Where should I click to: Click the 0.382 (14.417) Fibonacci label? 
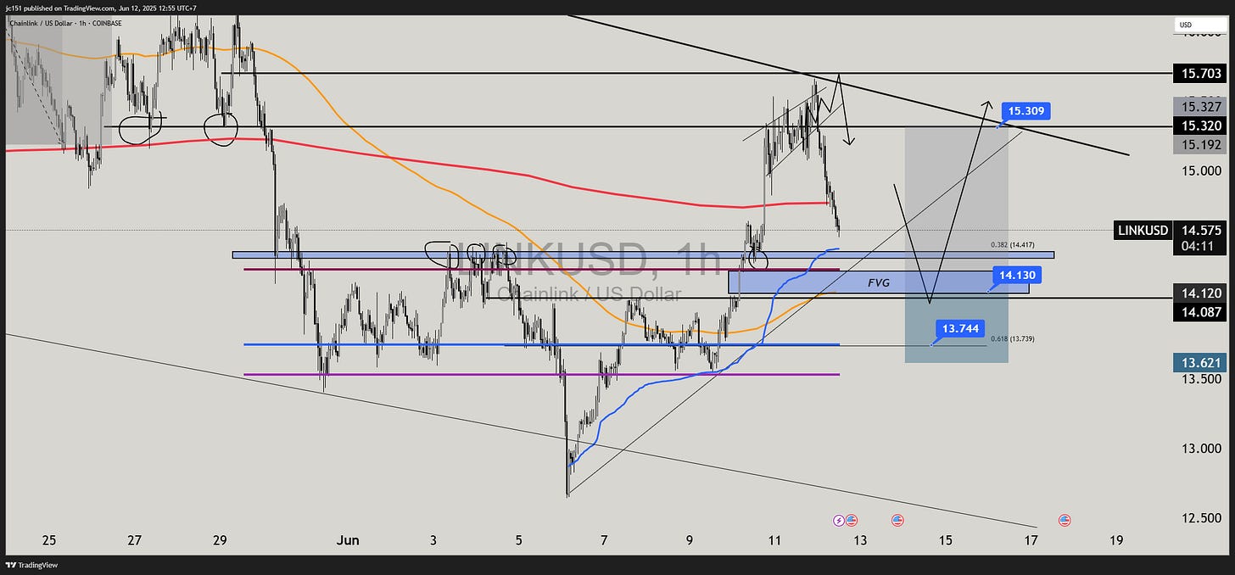(x=1012, y=244)
